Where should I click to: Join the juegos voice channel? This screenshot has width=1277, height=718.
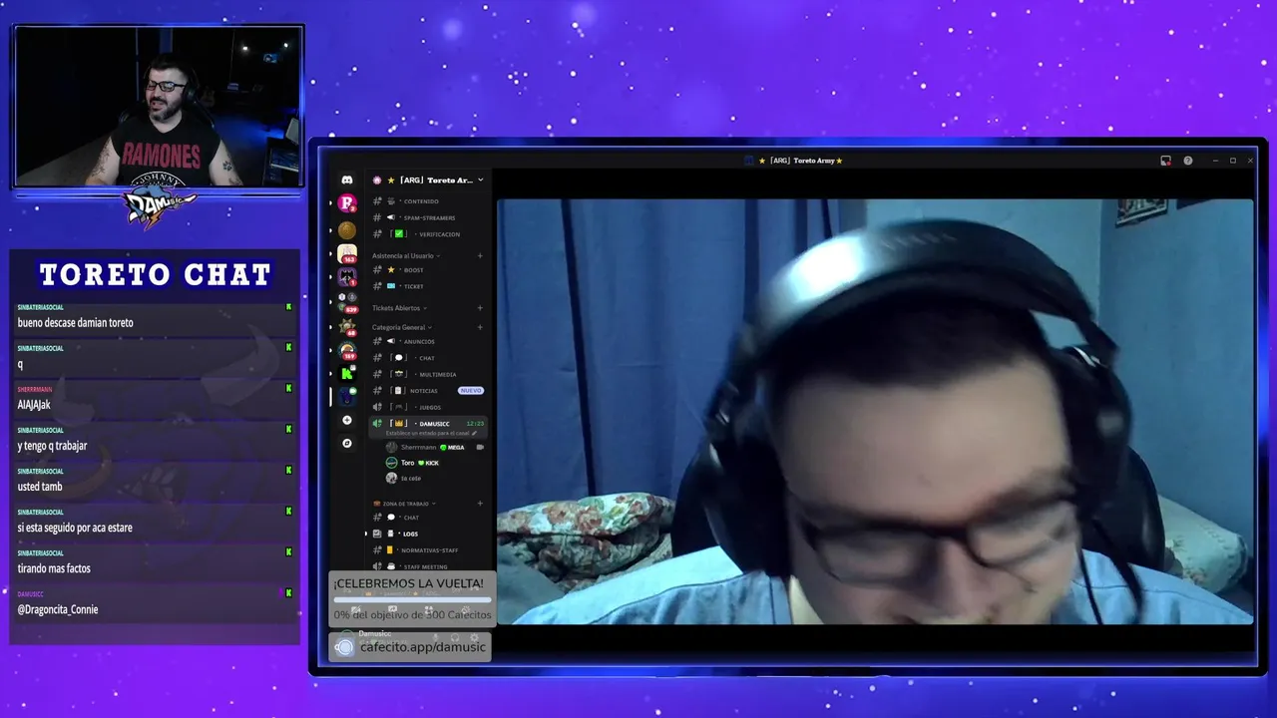(428, 407)
